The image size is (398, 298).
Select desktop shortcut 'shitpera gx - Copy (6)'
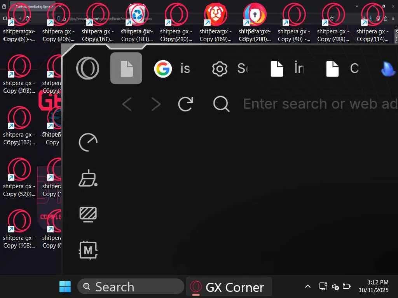point(19,22)
